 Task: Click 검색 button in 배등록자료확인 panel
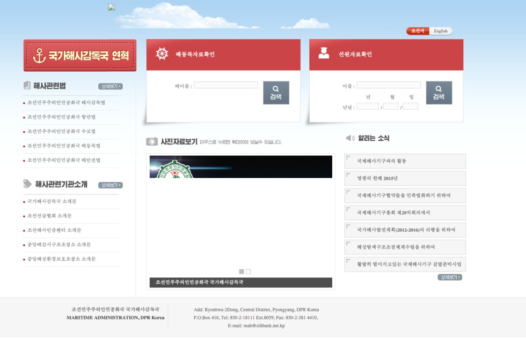point(276,93)
